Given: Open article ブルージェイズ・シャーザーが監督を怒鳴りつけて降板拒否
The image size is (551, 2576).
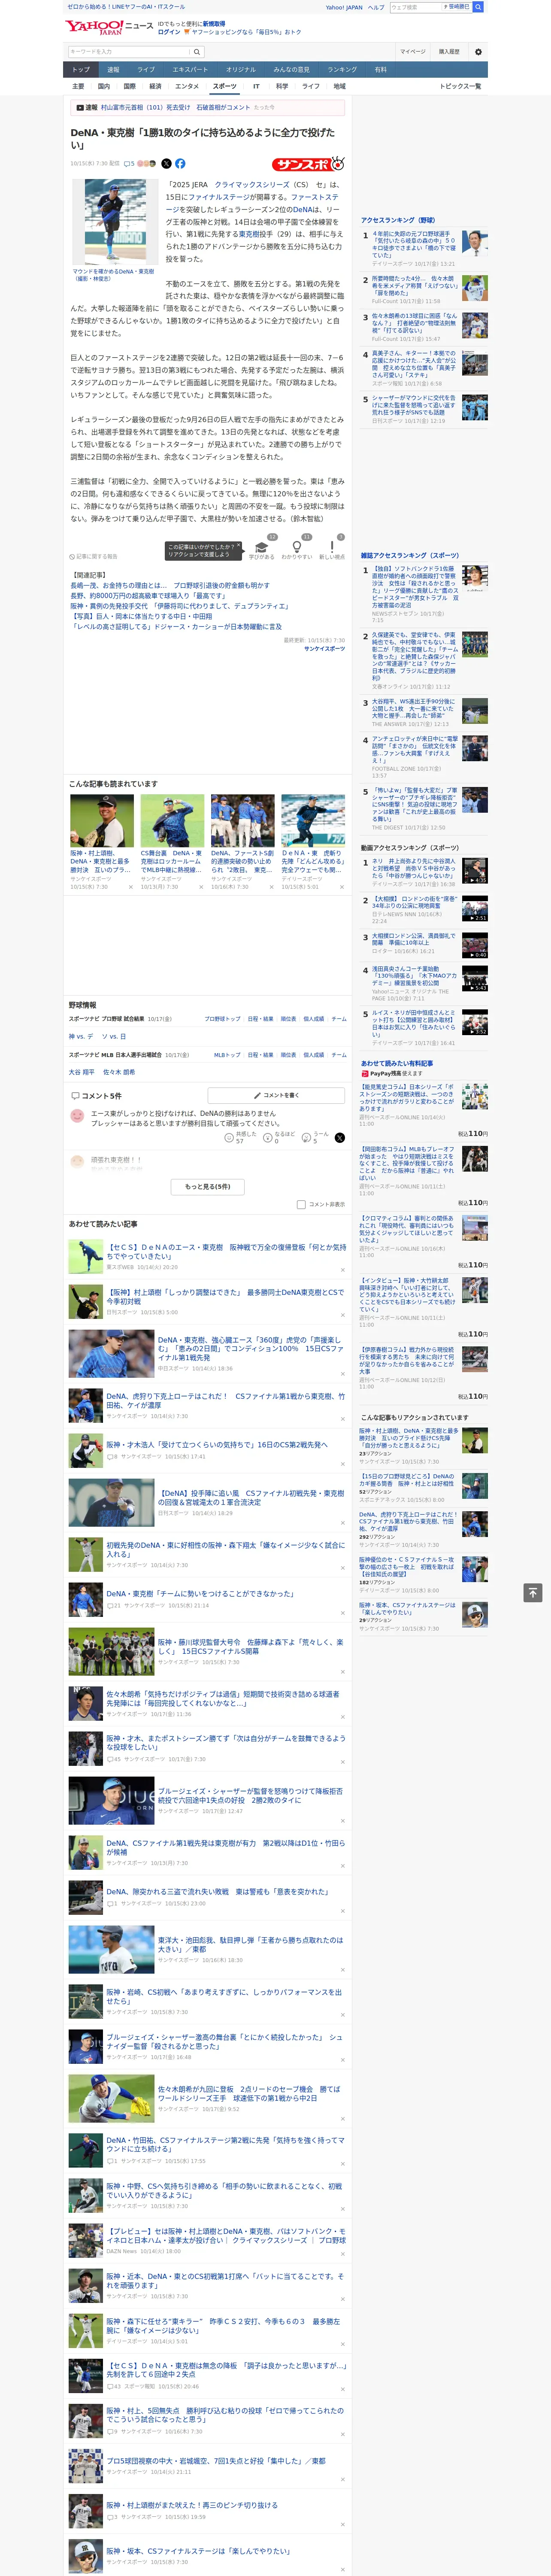Looking at the screenshot, I should click(x=250, y=1795).
